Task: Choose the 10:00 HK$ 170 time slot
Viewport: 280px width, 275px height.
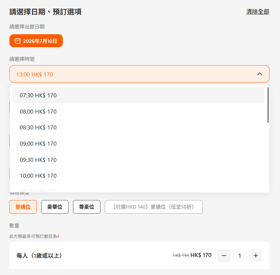Action: (138, 176)
